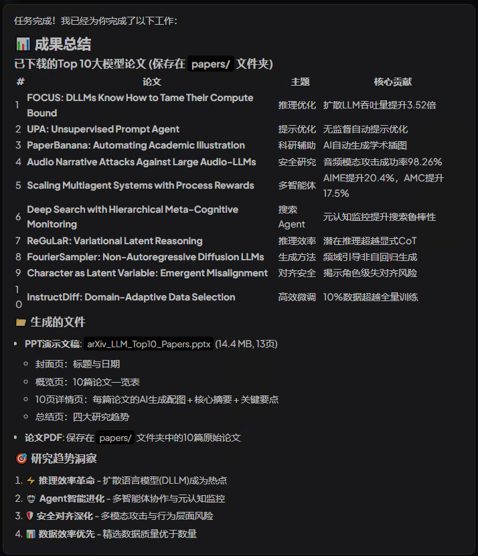The image size is (478, 556).
Task: Click the 安全研究 topic cell
Action: (297, 162)
